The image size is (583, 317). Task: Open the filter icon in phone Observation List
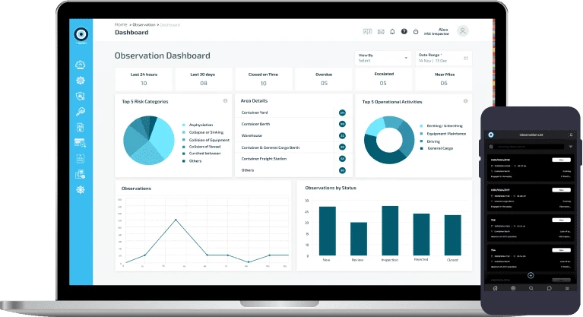570,147
